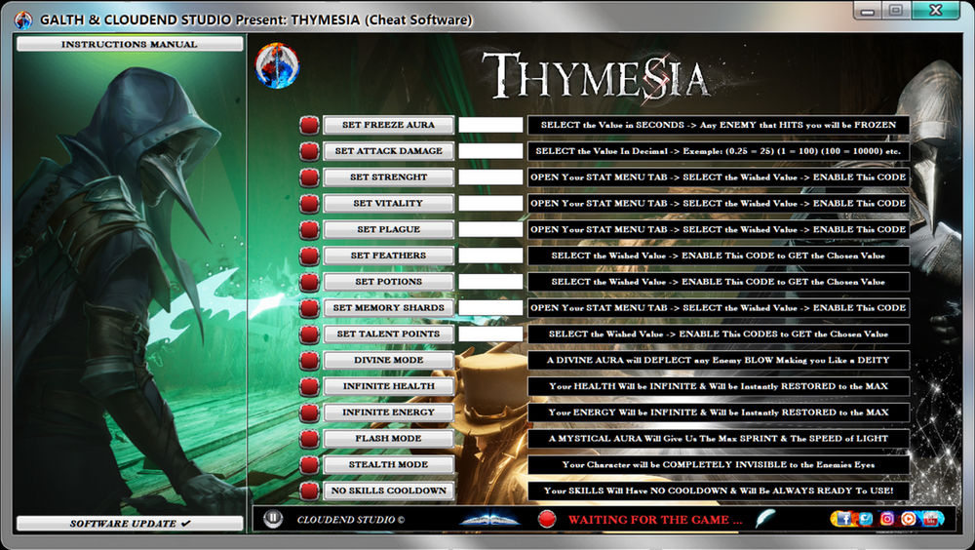Focus the SET FEATHERS value field
This screenshot has height=550, width=975.
click(x=490, y=255)
